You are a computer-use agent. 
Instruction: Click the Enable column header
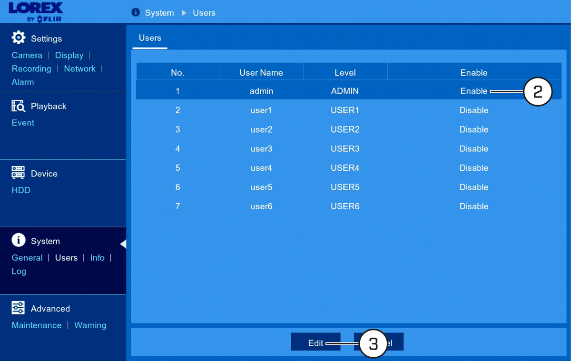[474, 72]
